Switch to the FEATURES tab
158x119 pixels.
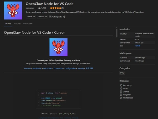tap(17, 24)
